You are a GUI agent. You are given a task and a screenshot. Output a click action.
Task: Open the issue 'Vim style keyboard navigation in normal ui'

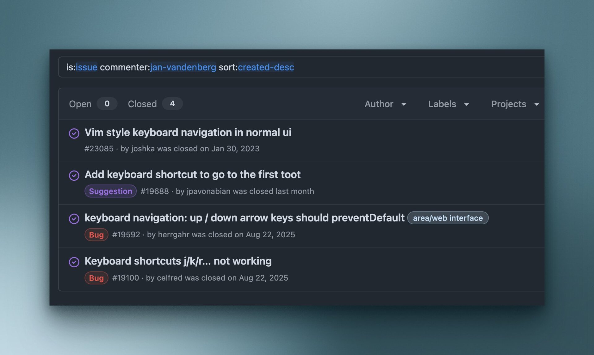(x=188, y=132)
